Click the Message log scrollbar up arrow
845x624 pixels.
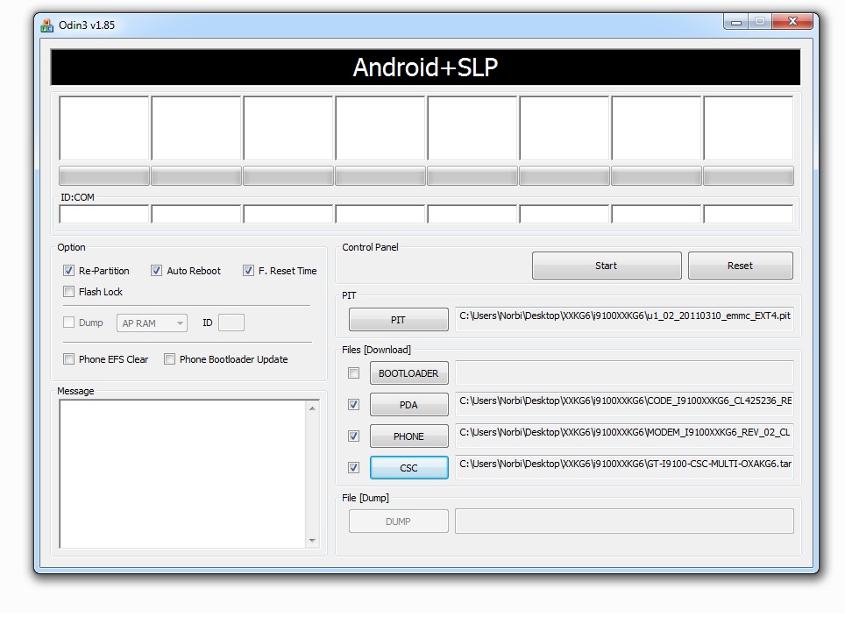coord(313,408)
